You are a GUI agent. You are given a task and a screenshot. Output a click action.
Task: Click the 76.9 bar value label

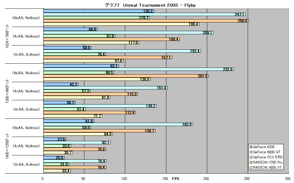102,161
